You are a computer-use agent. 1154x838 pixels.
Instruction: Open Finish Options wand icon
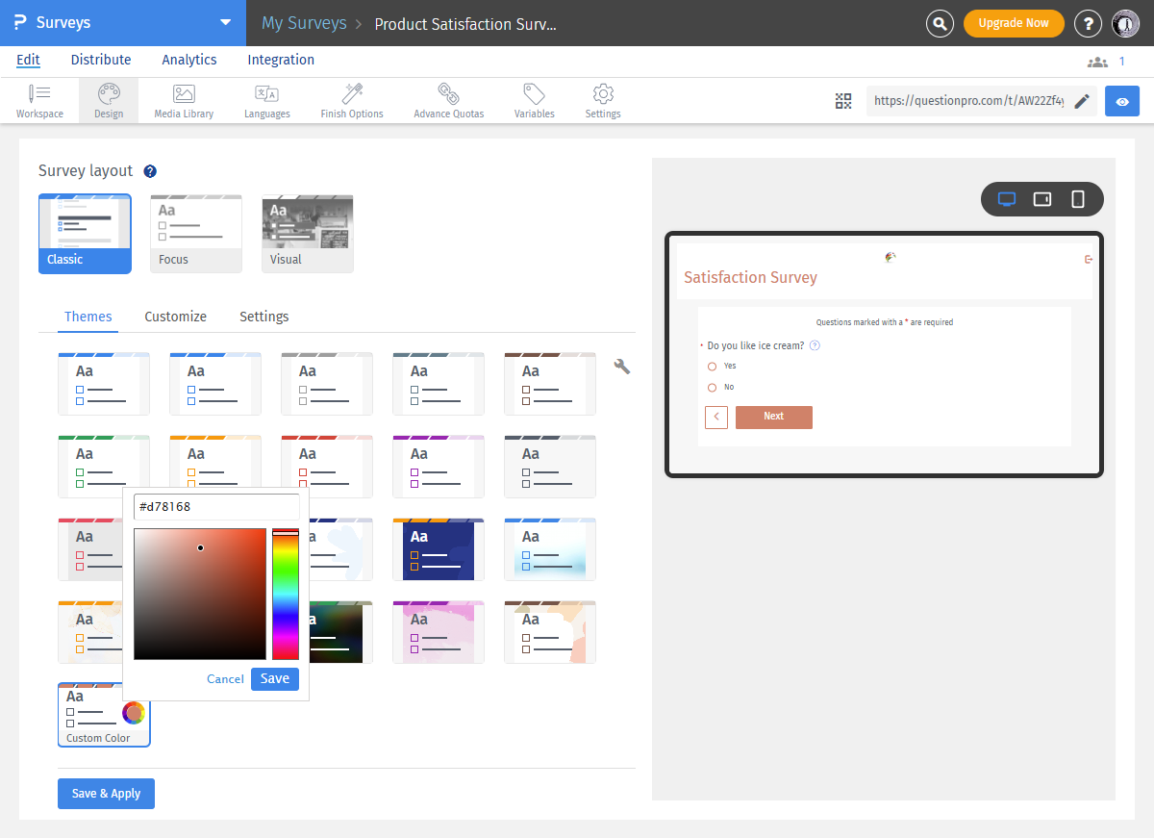tap(352, 101)
